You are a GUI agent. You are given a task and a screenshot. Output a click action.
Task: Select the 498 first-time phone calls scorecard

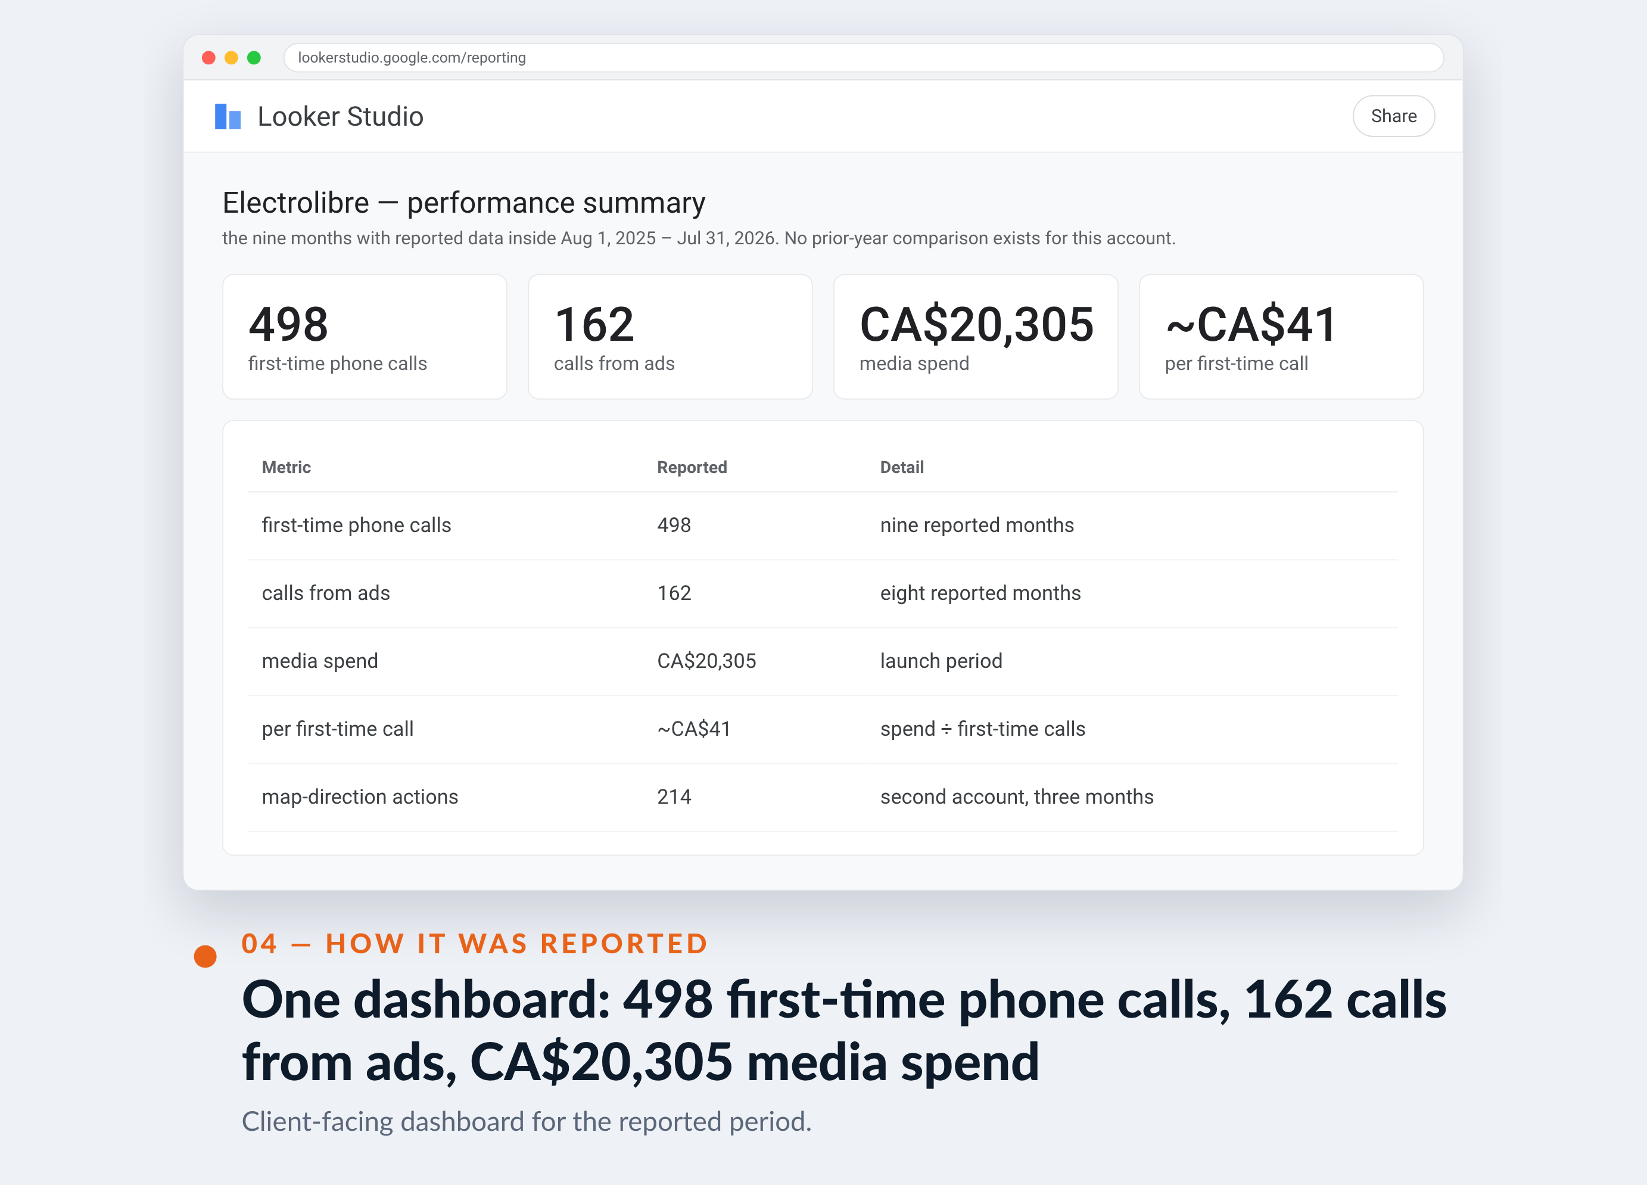point(365,337)
